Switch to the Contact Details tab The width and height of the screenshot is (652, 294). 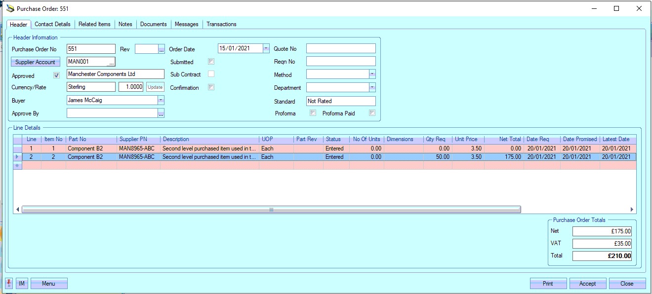[x=52, y=24]
